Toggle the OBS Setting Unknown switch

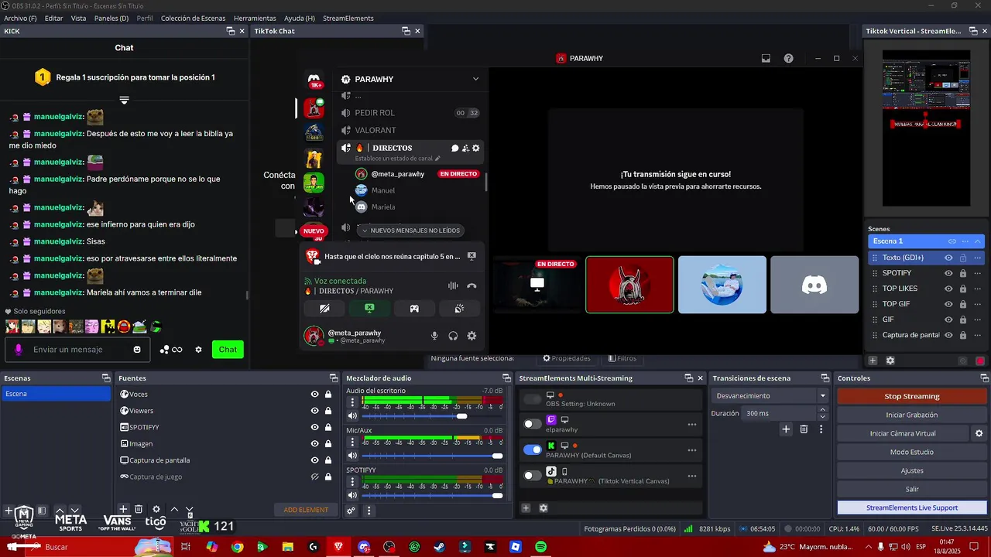tap(533, 399)
